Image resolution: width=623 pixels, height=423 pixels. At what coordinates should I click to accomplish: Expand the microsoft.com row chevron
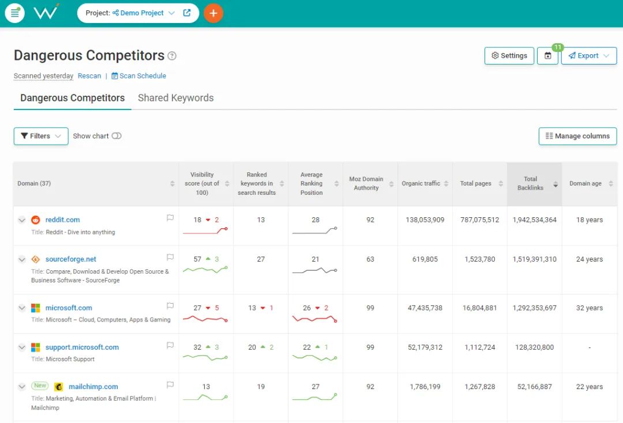tap(22, 308)
